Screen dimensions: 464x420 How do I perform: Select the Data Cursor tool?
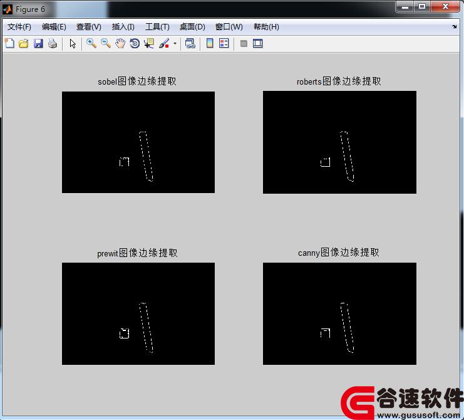[x=149, y=43]
